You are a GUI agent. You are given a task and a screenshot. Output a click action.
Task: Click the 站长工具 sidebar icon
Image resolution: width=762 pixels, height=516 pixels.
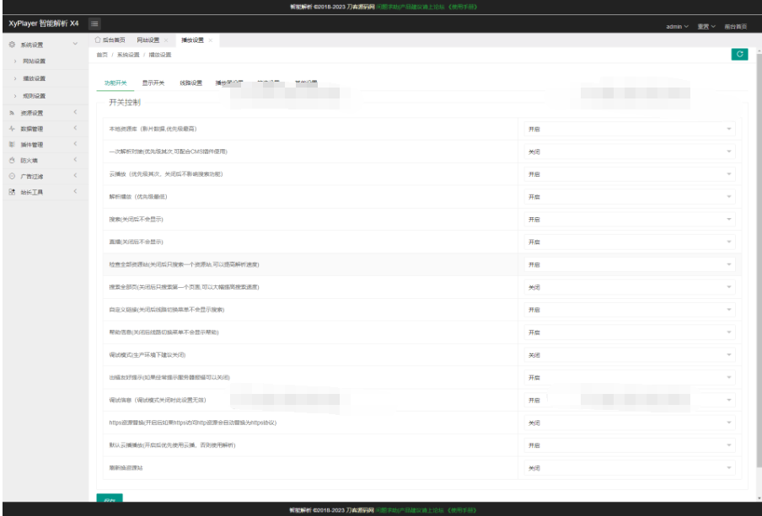tap(12, 192)
